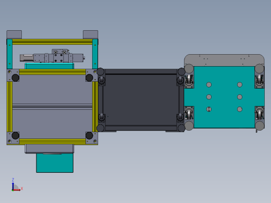The image size is (271, 203).
Task: Select the large teal plate on right cart
Action: tap(224, 97)
